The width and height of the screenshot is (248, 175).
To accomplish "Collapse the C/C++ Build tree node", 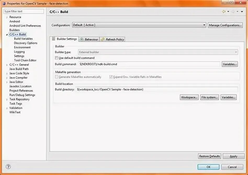I will click(7, 34).
